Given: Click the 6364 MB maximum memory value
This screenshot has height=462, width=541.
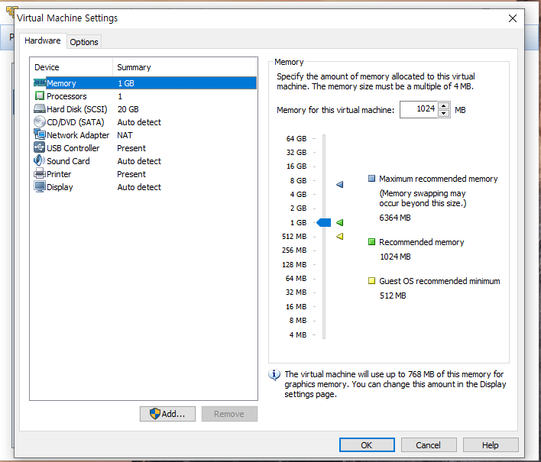Looking at the screenshot, I should [395, 218].
